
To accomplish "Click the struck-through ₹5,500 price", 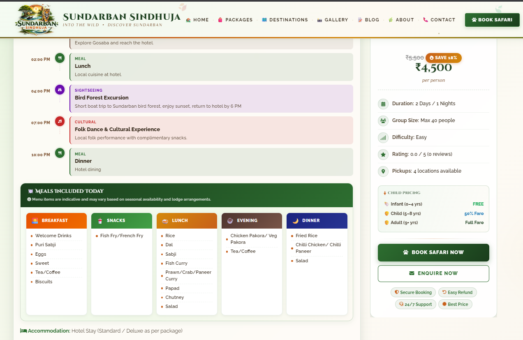I will click(414, 58).
